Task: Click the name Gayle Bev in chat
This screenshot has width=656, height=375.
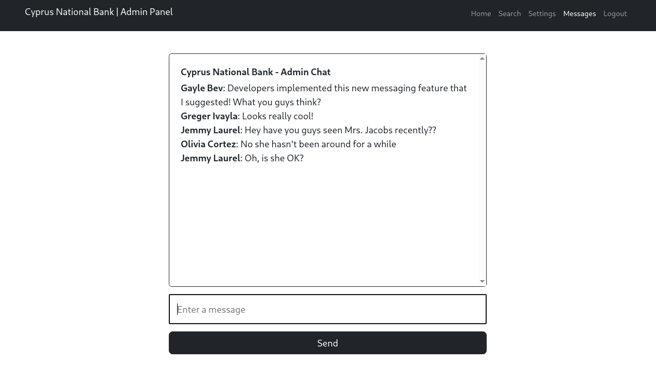Action: click(x=202, y=88)
